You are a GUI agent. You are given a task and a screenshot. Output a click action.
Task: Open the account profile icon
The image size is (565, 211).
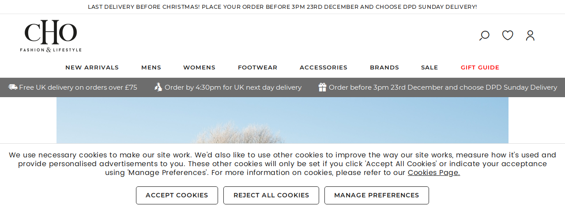(x=530, y=36)
